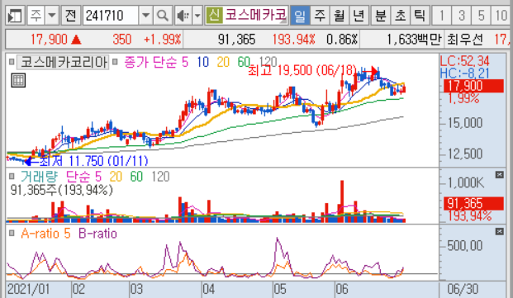
Task: Click the 1,633백만 trading value
Action: (x=414, y=40)
